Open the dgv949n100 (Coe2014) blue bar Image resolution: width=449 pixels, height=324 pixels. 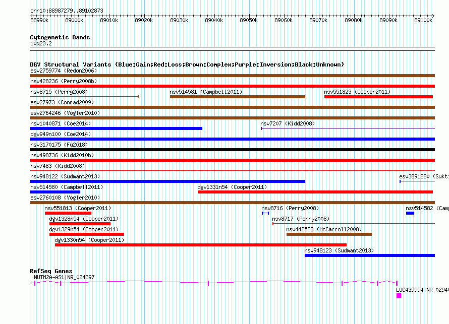point(232,139)
